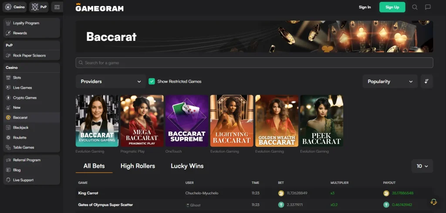Click the Rock Paper Scissors sidebar icon
Screen dimensions: 446x213
(x=8, y=55)
